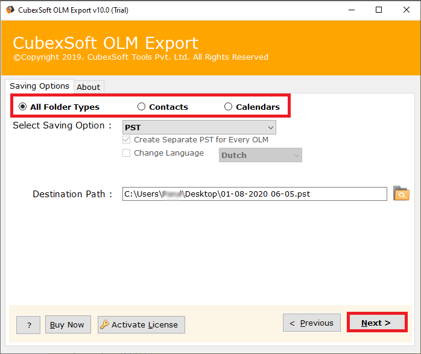Open the folder browse icon for destination
This screenshot has height=354, width=421.
click(x=401, y=193)
